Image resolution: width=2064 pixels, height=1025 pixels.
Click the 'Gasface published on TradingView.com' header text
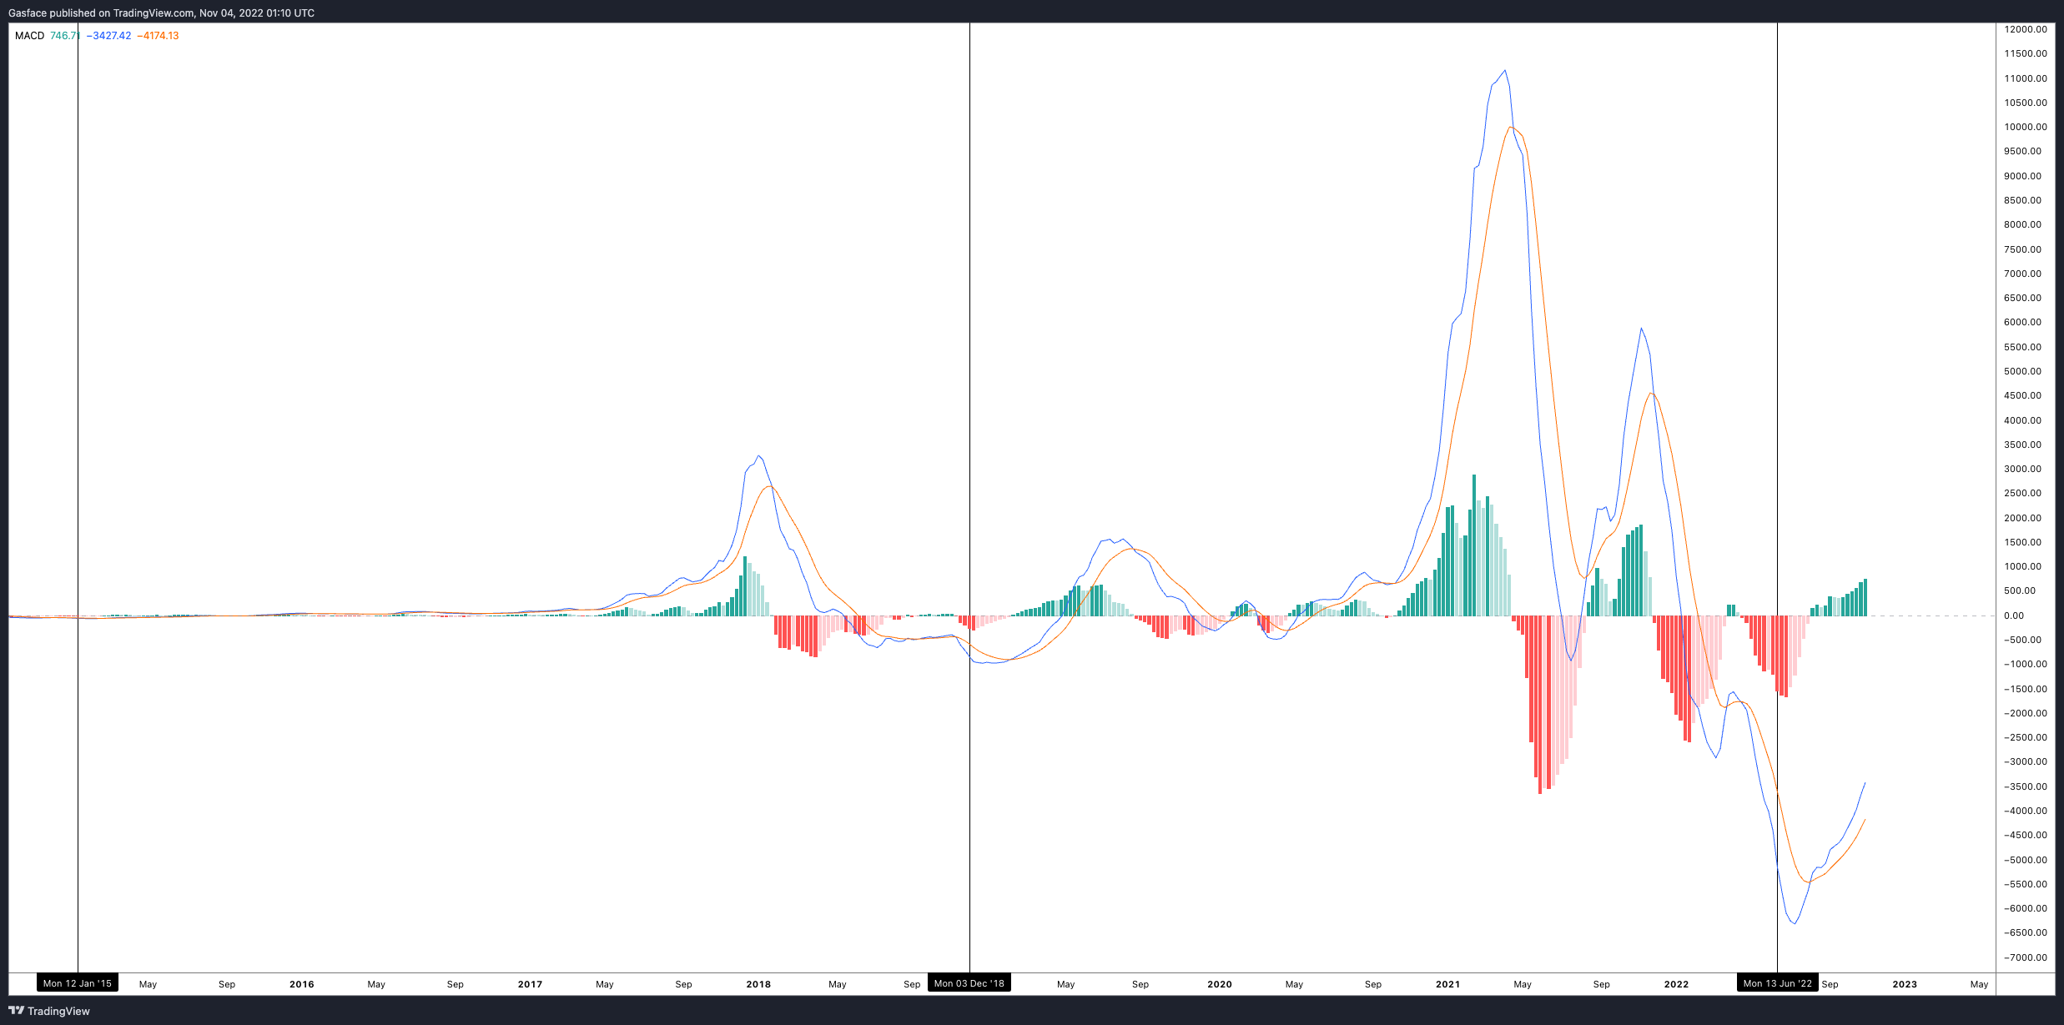click(x=161, y=13)
